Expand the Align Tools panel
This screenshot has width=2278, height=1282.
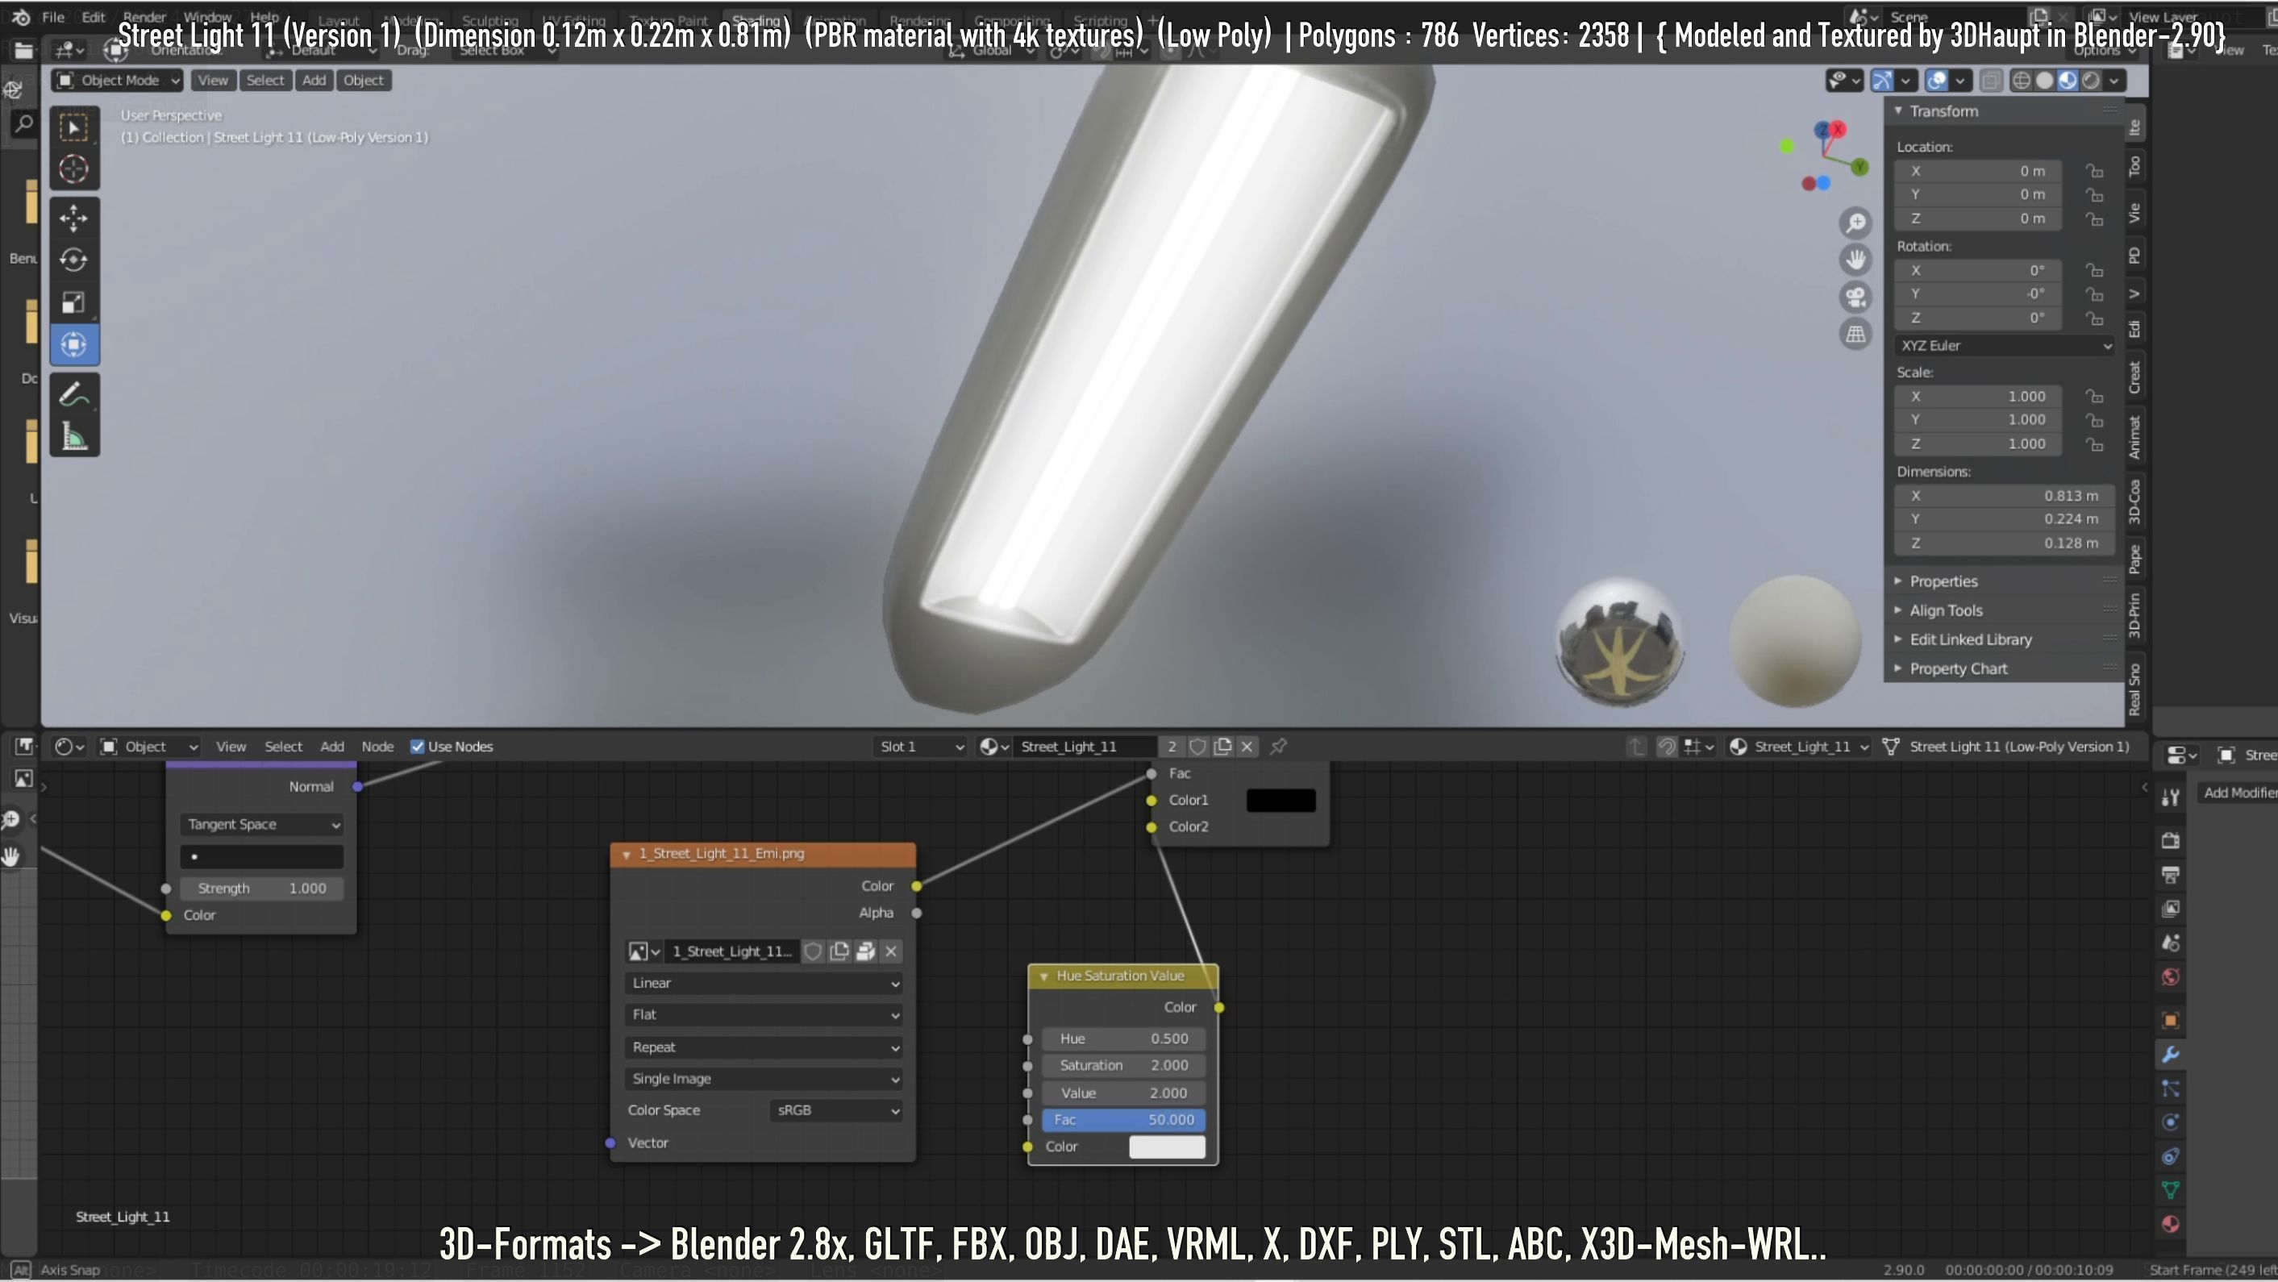pos(1946,611)
